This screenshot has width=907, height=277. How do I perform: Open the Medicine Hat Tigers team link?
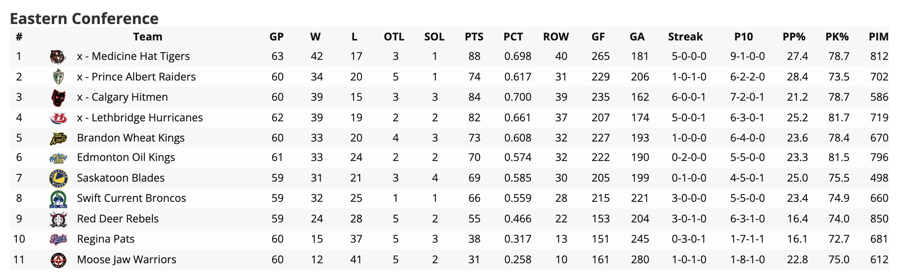(x=133, y=56)
